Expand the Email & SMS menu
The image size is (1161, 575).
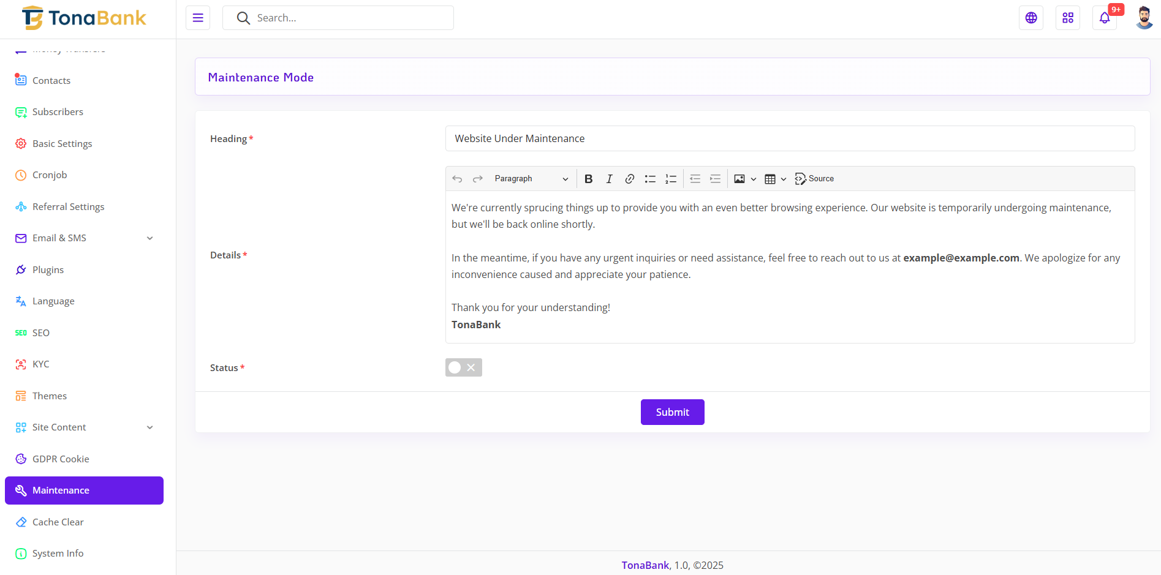pyautogui.click(x=84, y=238)
